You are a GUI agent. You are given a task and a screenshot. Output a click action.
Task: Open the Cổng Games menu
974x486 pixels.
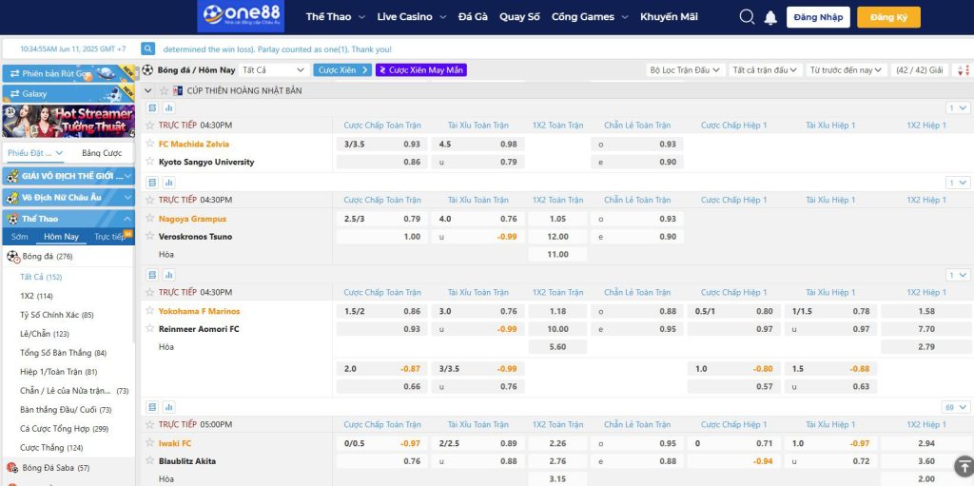590,17
